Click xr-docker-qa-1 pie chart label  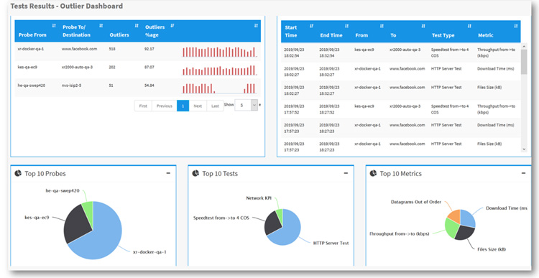tap(149, 252)
